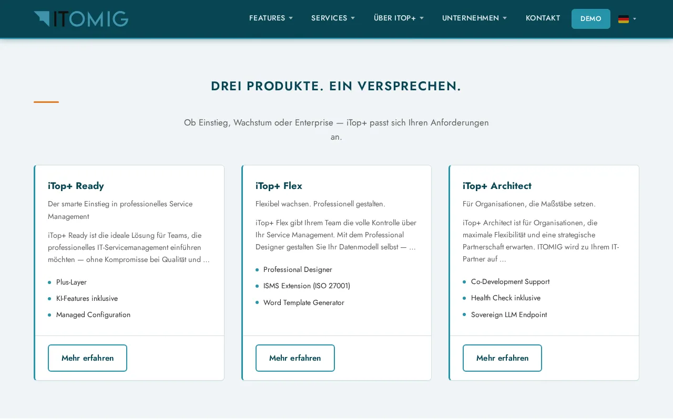The height and width of the screenshot is (420, 673).
Task: Click the Managed Configuration list item
Action: coord(93,315)
